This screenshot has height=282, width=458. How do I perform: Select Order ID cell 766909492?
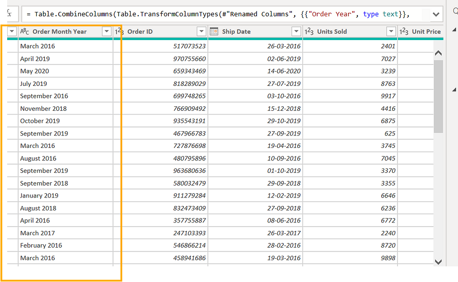pyautogui.click(x=160, y=108)
